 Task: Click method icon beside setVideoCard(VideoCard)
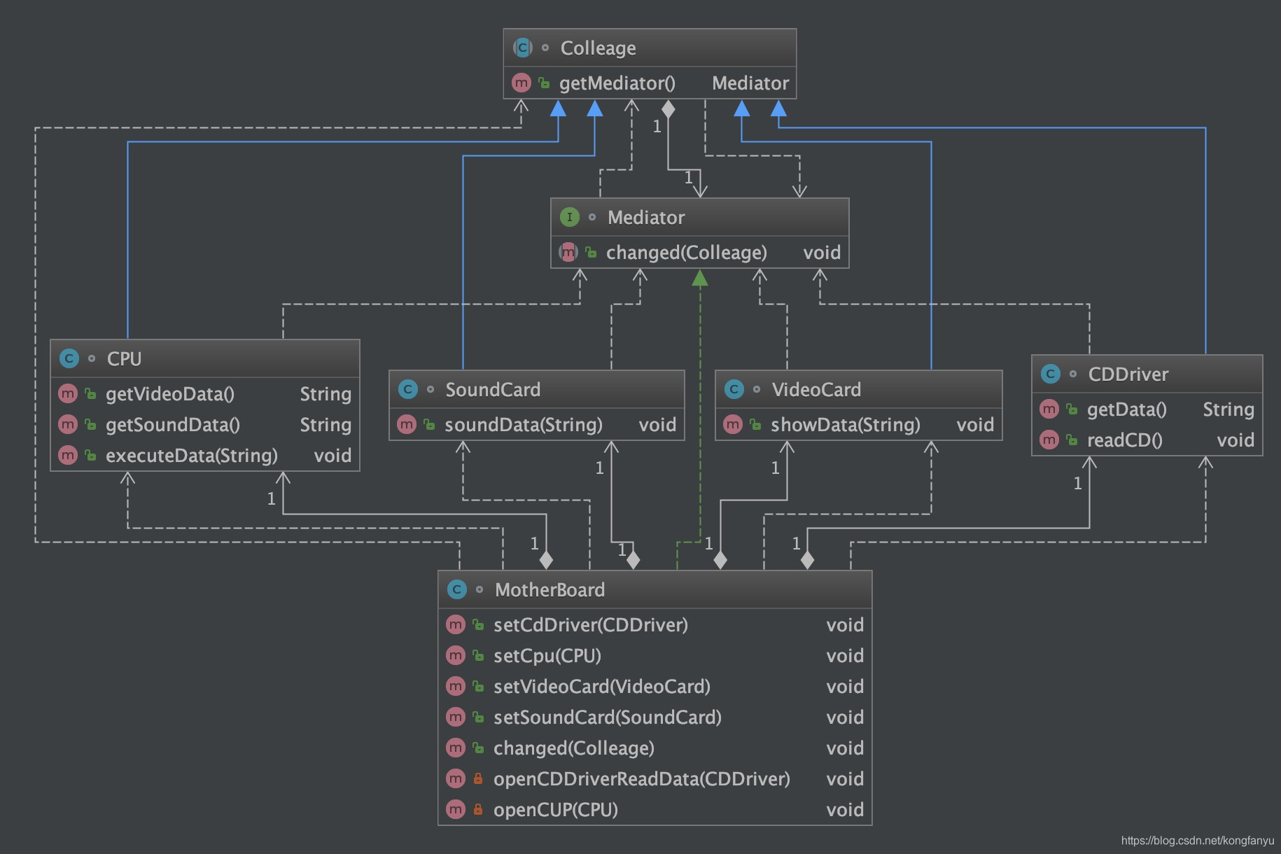(x=455, y=686)
